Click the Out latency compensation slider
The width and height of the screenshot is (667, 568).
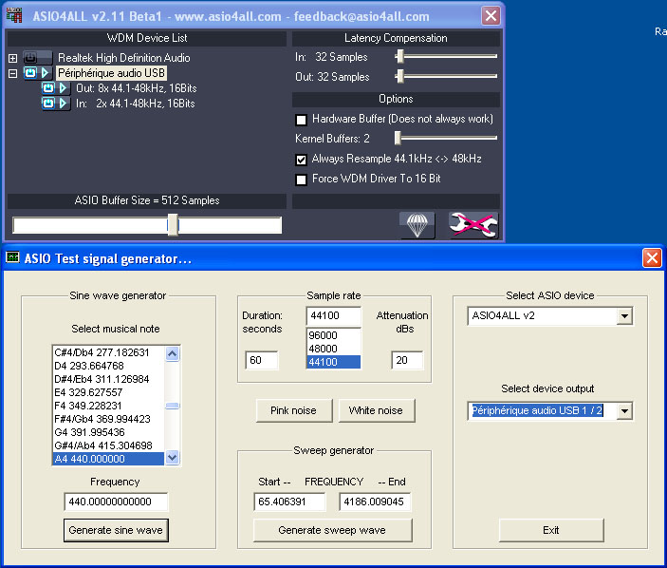coord(446,76)
